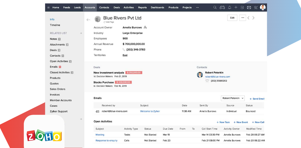Click the phone icon next to (202) 346-3783

point(124,50)
